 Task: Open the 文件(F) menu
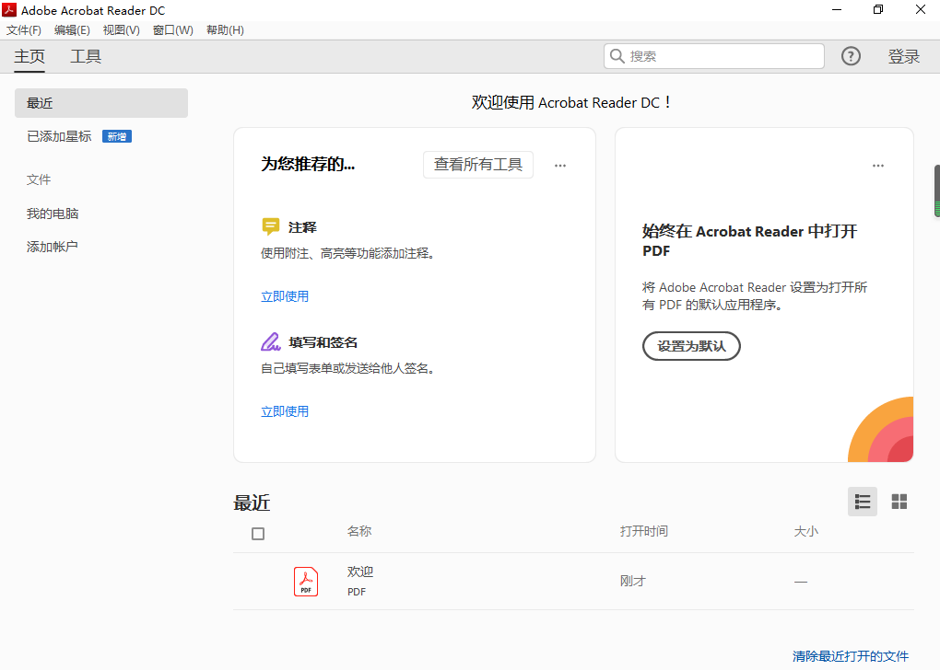tap(24, 30)
